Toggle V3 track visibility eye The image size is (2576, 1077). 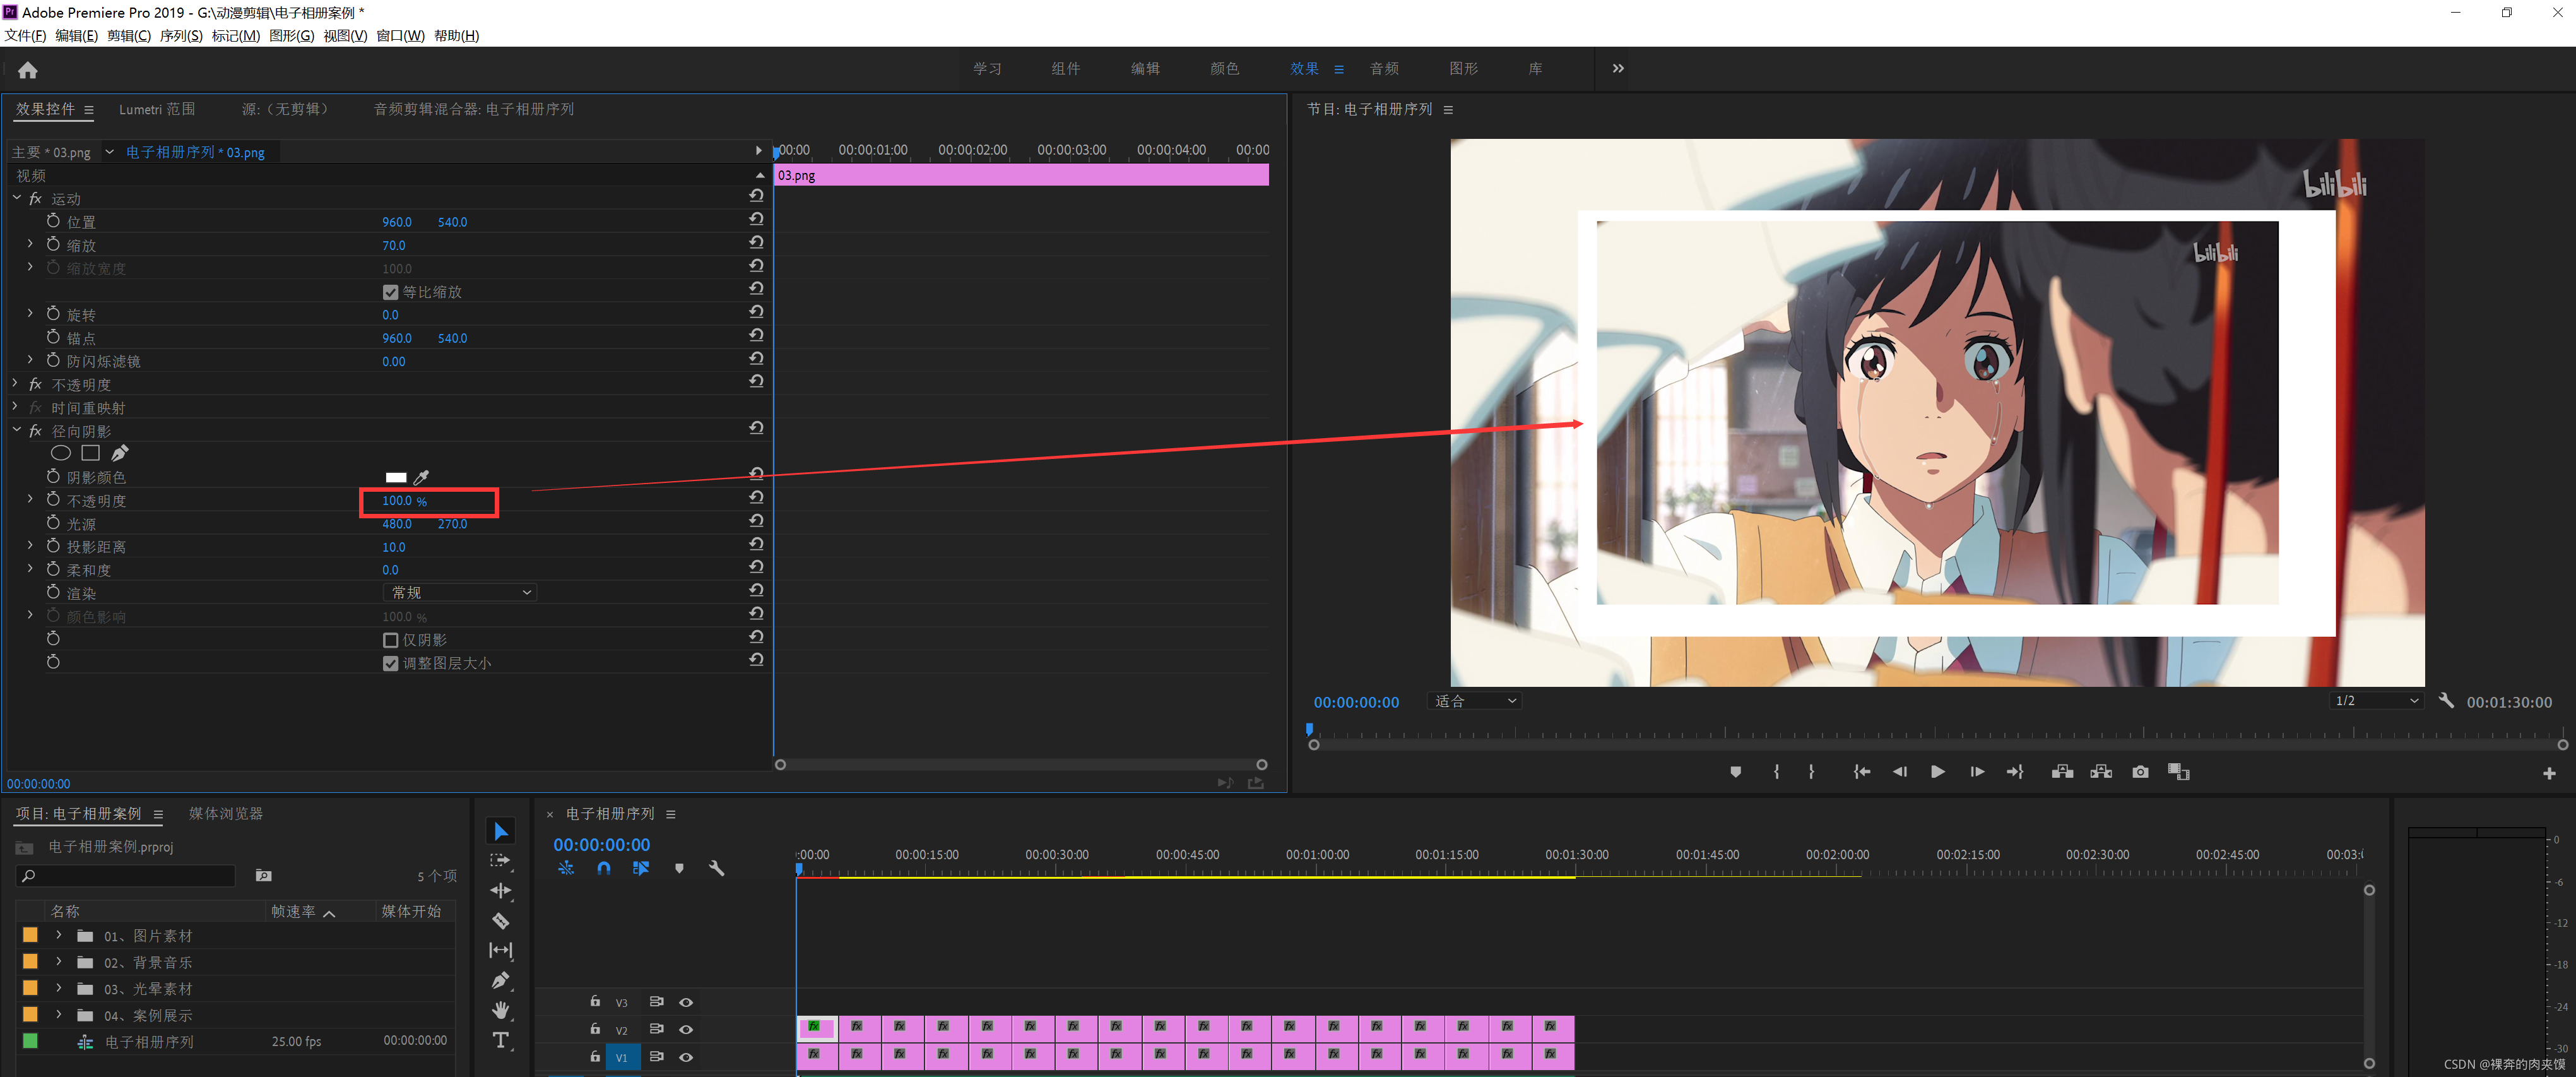tap(686, 1002)
